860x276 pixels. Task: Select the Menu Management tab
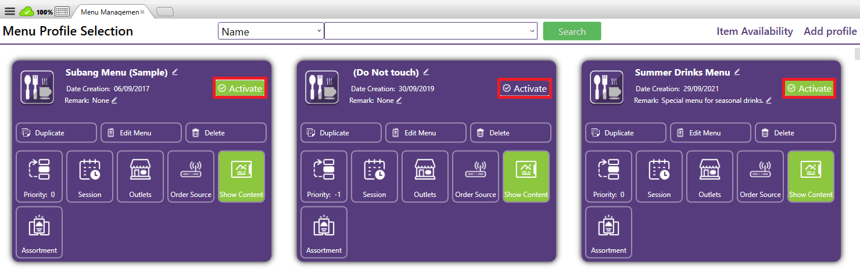point(109,12)
